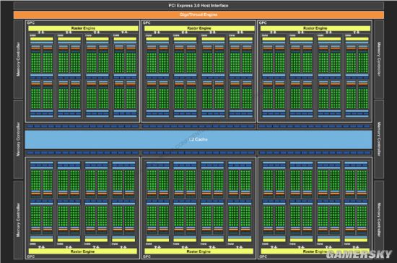Click the middle-left Memory Controller block
397x263 pixels.
point(18,139)
